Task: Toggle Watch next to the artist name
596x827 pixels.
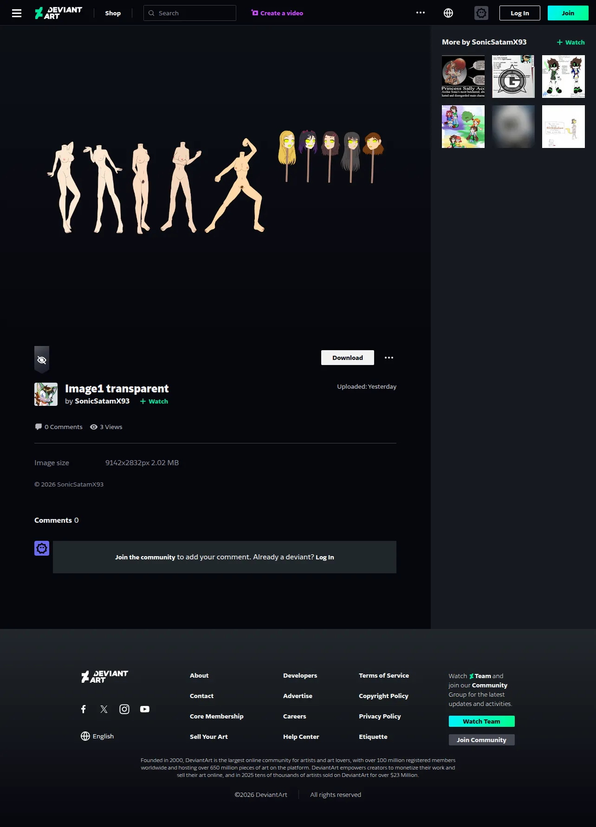Action: point(154,401)
